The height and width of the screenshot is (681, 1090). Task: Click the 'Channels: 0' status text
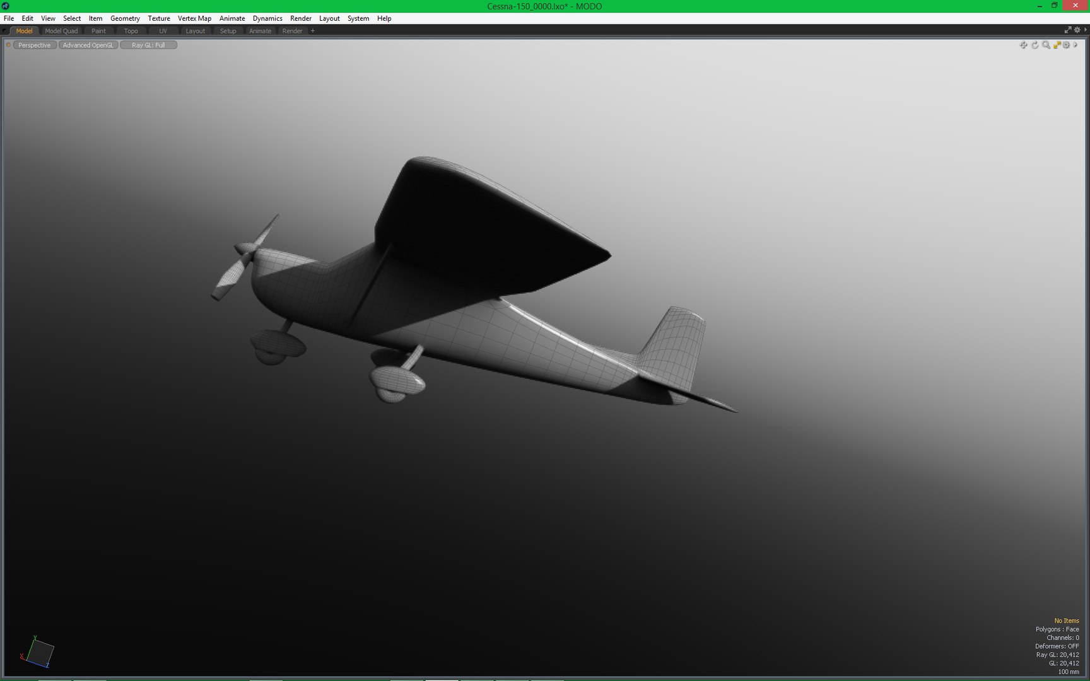click(x=1063, y=637)
